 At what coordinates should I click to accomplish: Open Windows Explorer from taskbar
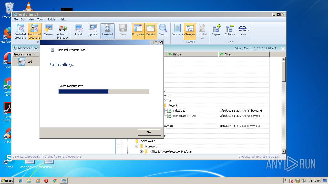coord(29,181)
